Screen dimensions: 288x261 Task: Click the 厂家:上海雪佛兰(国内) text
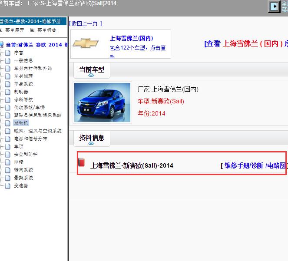168,89
